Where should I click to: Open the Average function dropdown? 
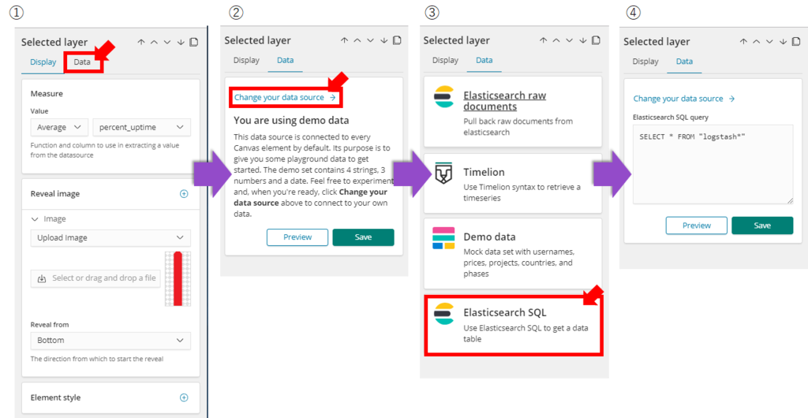(x=59, y=127)
